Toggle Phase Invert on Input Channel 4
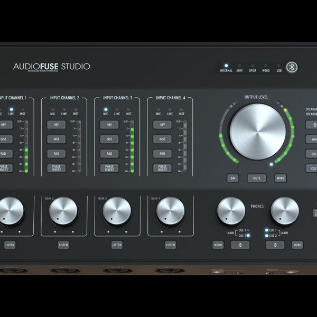The width and height of the screenshot is (317, 317). click(162, 168)
